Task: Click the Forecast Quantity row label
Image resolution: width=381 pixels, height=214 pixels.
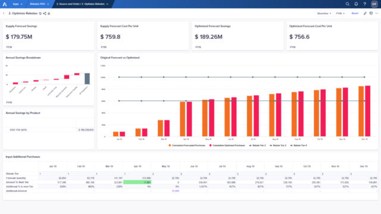Action: [16, 178]
